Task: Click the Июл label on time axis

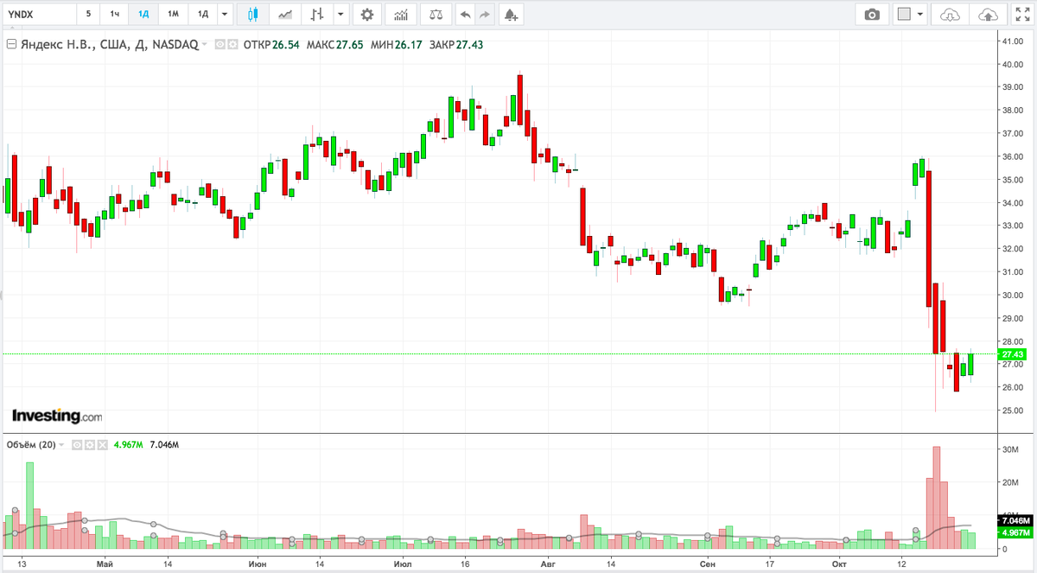Action: click(402, 563)
